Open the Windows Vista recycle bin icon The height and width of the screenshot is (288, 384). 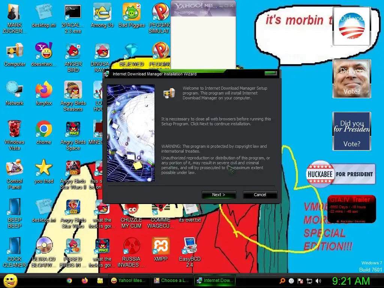[14, 135]
